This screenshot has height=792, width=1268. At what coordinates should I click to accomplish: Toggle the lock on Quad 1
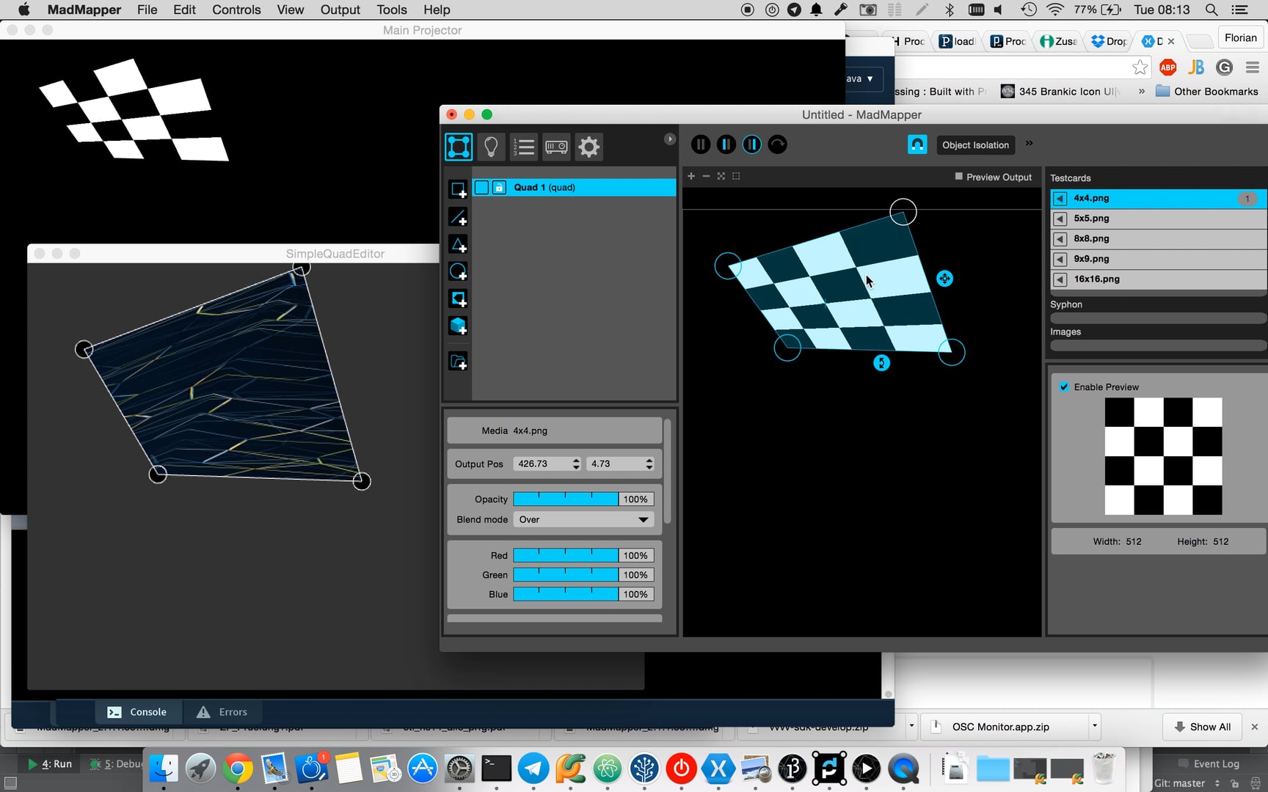[x=499, y=187]
